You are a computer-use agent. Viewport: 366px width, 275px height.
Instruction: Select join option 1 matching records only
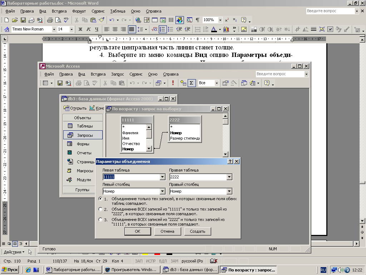(100, 199)
